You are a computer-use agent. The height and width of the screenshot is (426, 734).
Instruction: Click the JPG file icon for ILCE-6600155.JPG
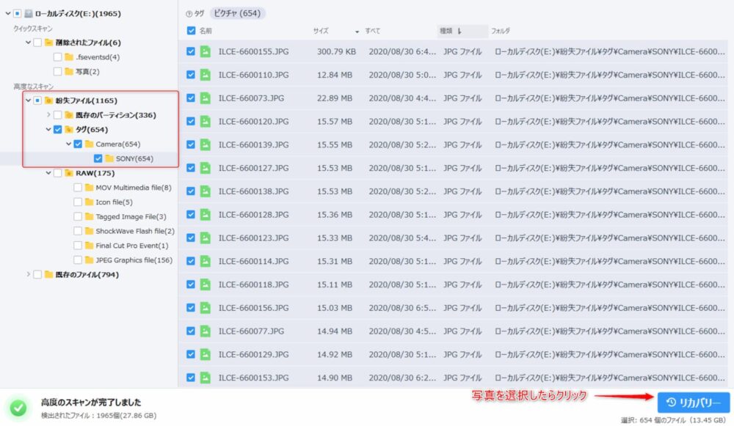tap(205, 51)
